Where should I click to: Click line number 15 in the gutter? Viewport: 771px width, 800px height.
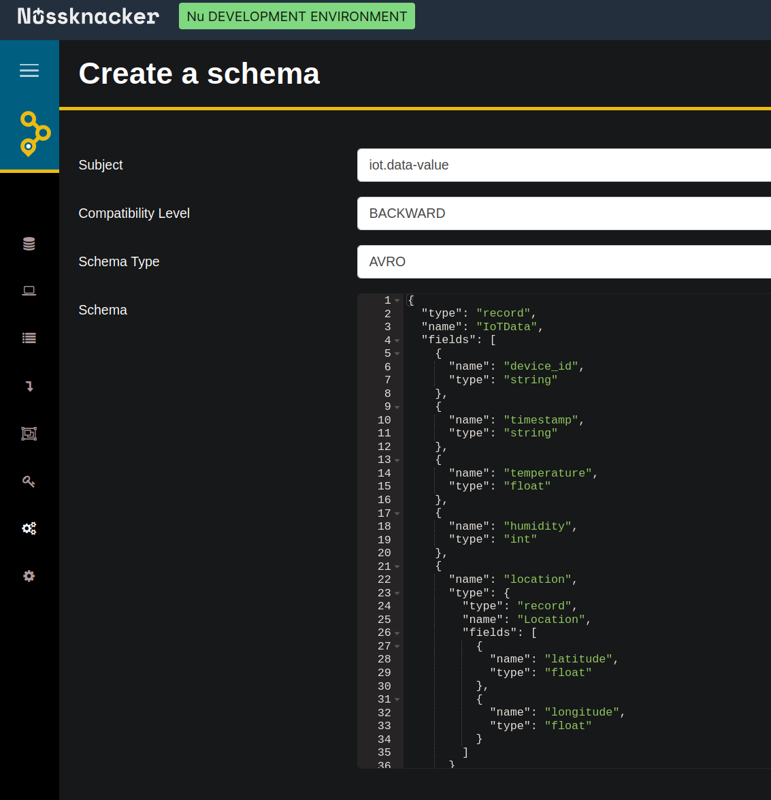coord(384,486)
